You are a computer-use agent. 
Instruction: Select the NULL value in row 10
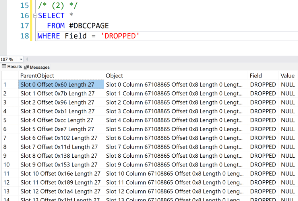(288, 164)
